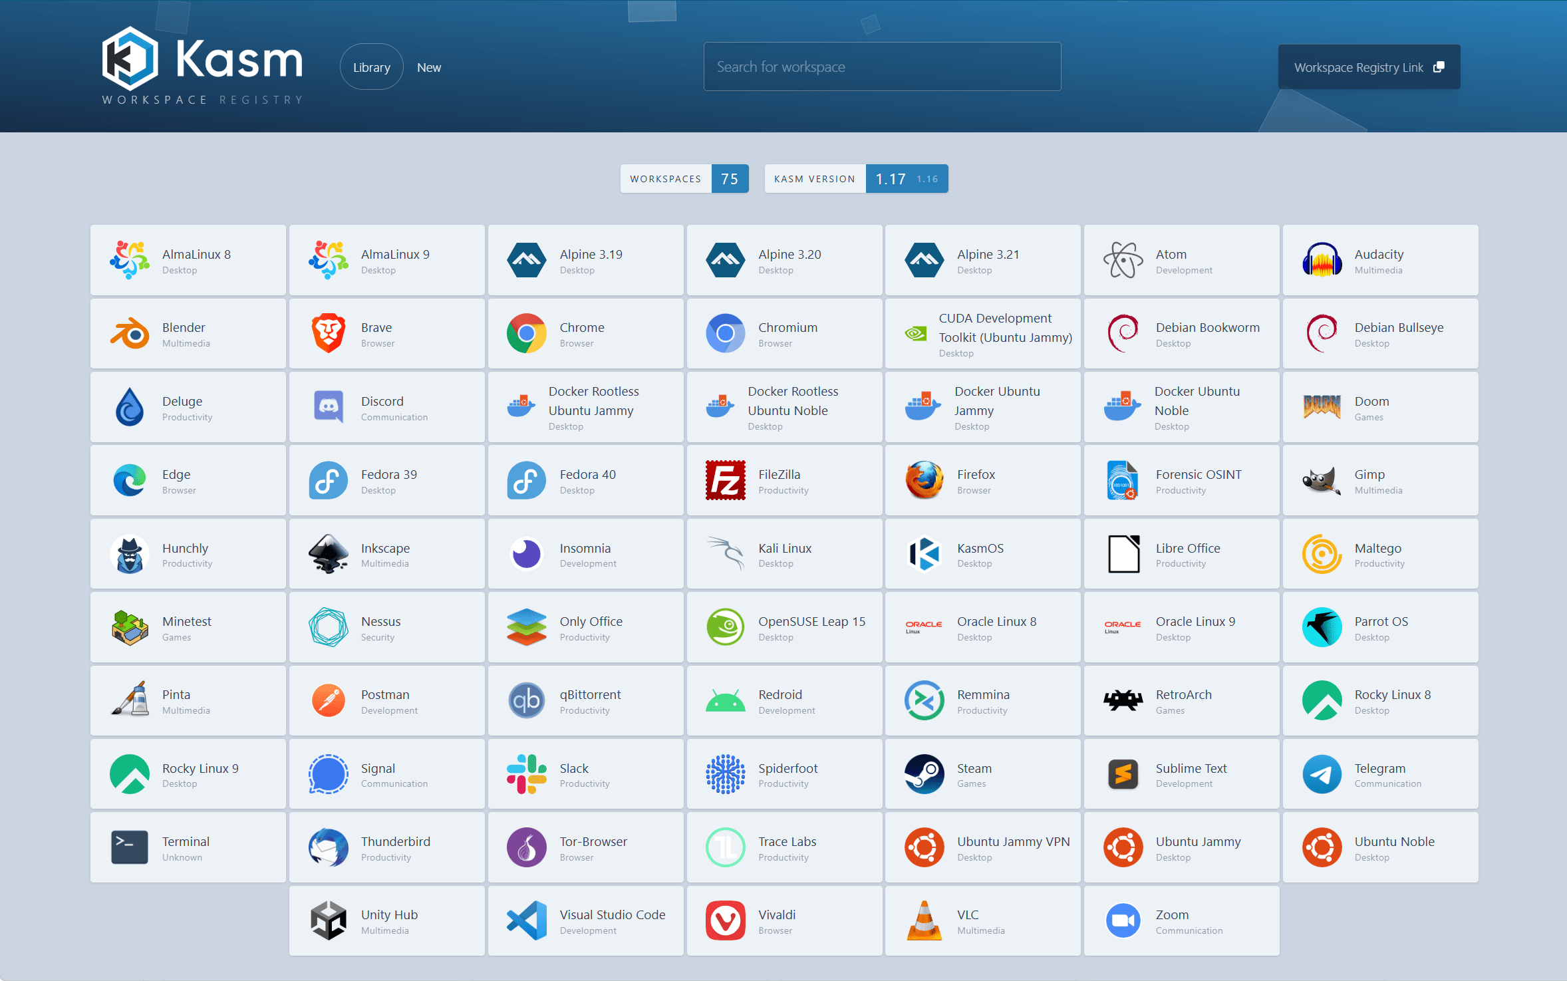Select Kasm version 1.17
1567x981 pixels.
(x=890, y=179)
